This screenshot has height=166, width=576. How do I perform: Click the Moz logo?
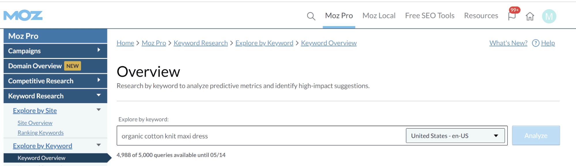[23, 16]
